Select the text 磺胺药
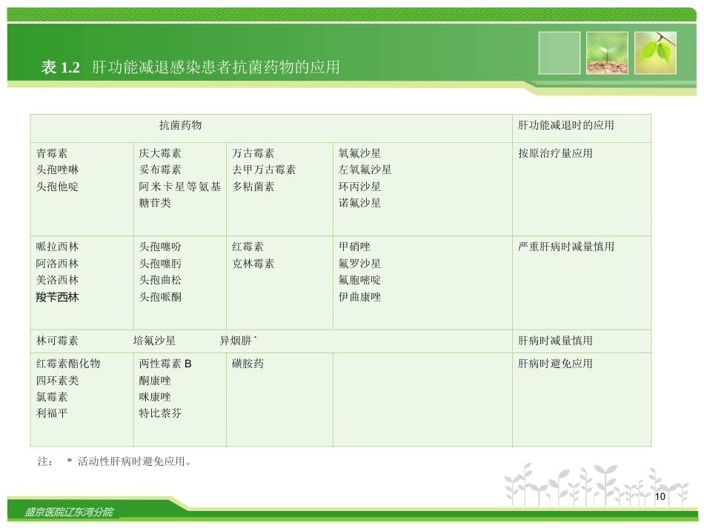704x528 pixels. click(248, 364)
